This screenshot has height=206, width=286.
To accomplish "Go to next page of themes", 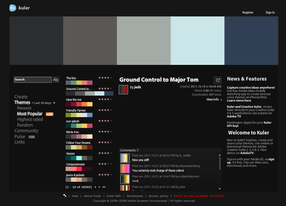I will (x=99, y=187).
